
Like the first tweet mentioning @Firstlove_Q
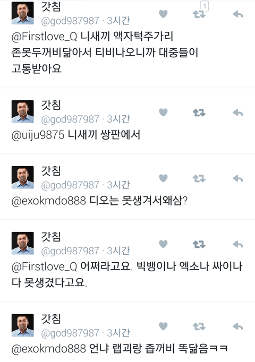[163, 14]
